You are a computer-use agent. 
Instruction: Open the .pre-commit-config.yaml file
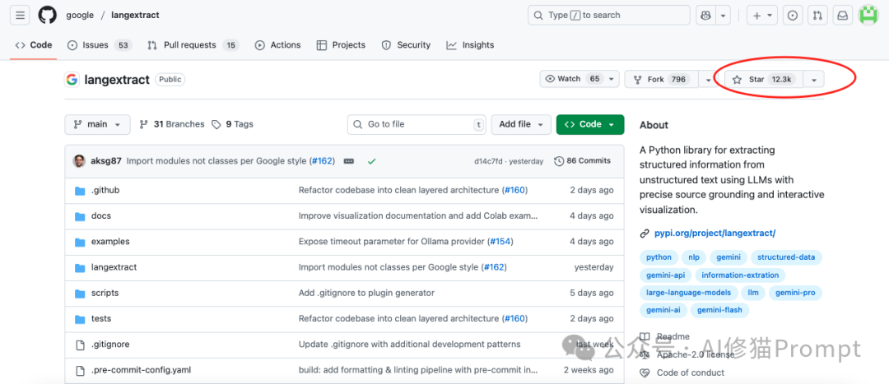pos(142,370)
